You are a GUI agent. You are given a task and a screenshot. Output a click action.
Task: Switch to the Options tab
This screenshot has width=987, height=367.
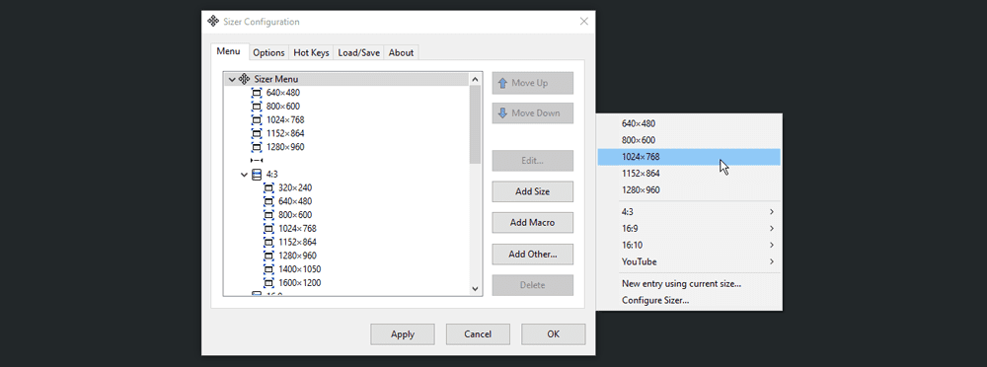pyautogui.click(x=268, y=53)
